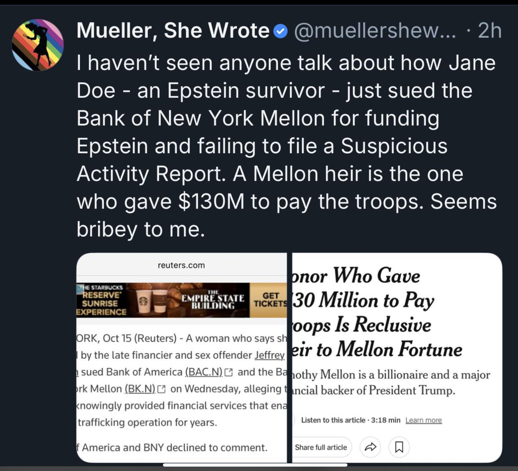Follow the Jeffrey hyperlink in article

[270, 355]
